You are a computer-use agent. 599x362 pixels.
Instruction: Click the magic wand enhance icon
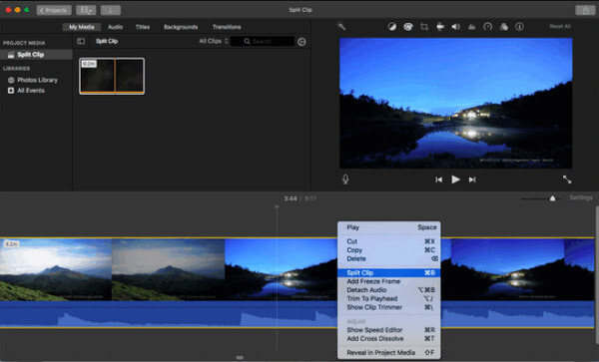[x=341, y=26]
